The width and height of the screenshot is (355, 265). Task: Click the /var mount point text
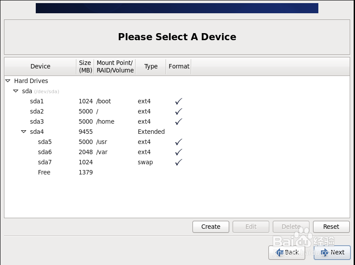102,152
